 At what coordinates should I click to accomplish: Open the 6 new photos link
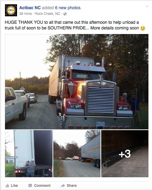68,8
